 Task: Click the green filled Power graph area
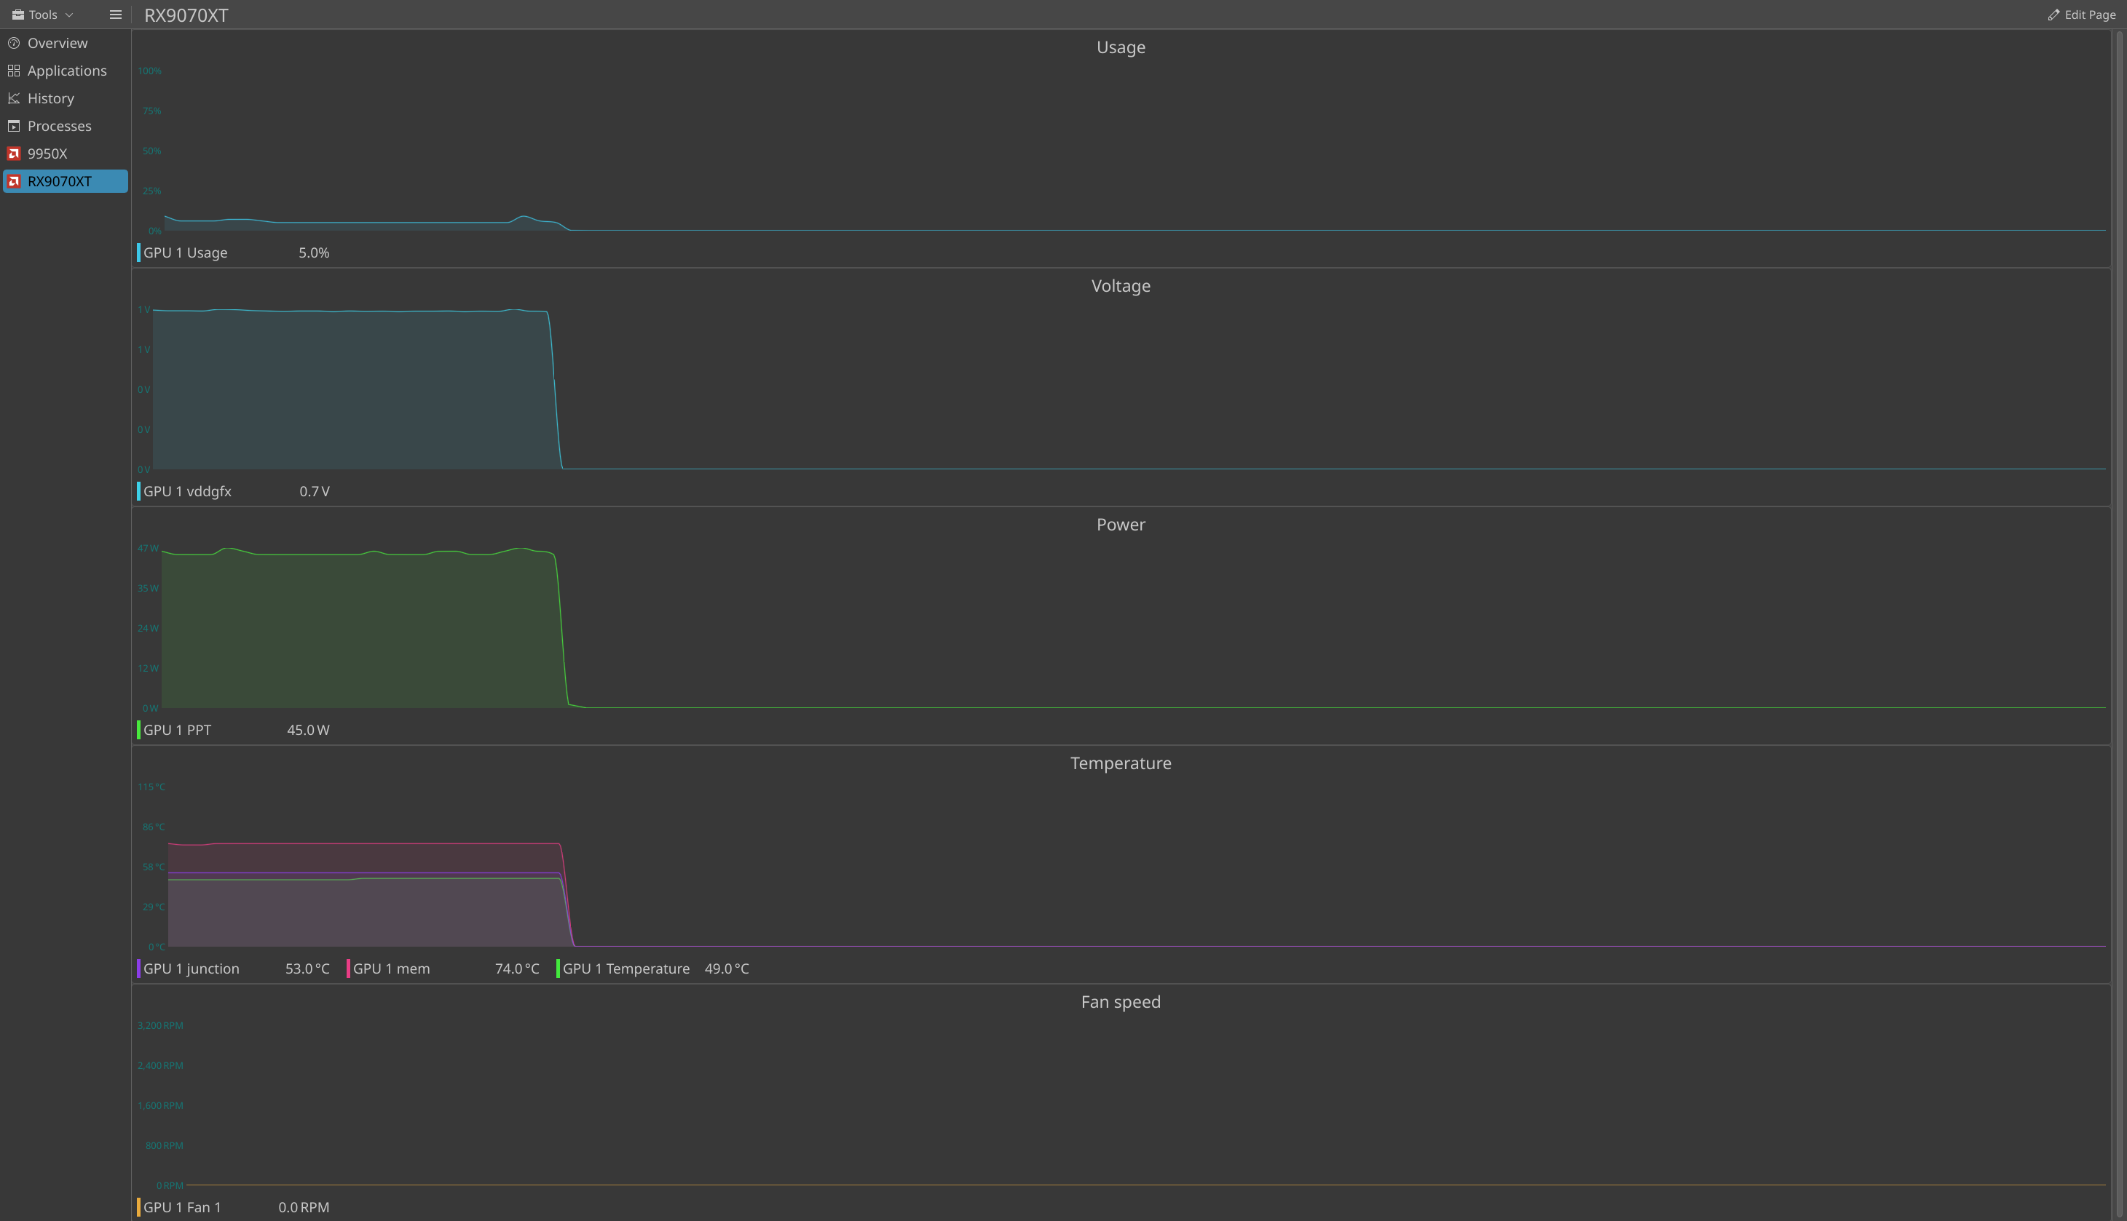point(352,637)
